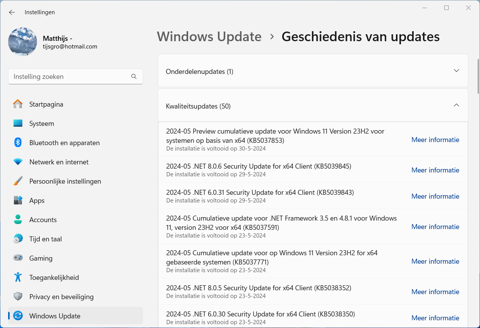Click the Instelling zoeken search field
This screenshot has width=480, height=328.
coord(69,77)
